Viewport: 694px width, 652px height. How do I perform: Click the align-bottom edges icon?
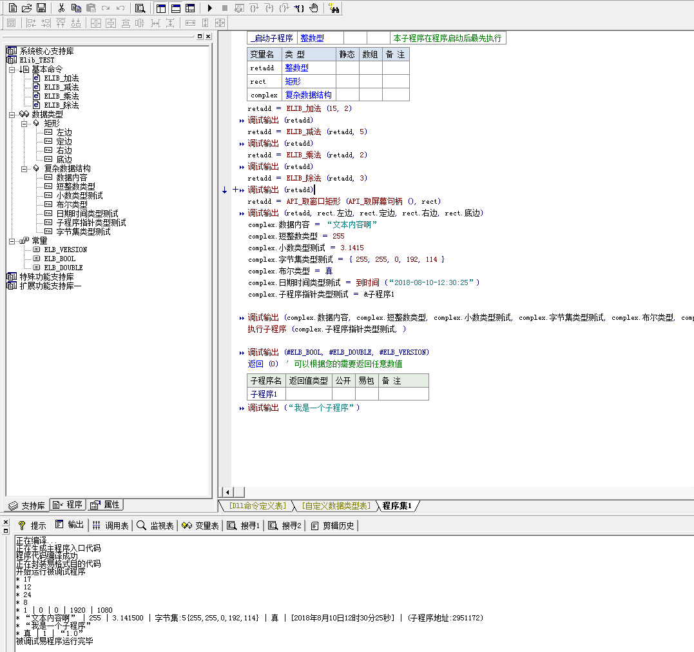pyautogui.click(x=76, y=23)
